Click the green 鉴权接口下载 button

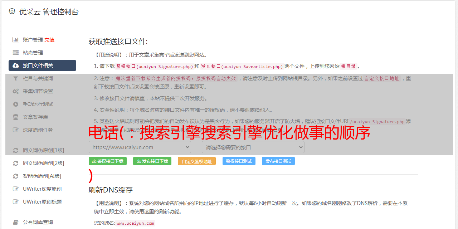click(108, 161)
